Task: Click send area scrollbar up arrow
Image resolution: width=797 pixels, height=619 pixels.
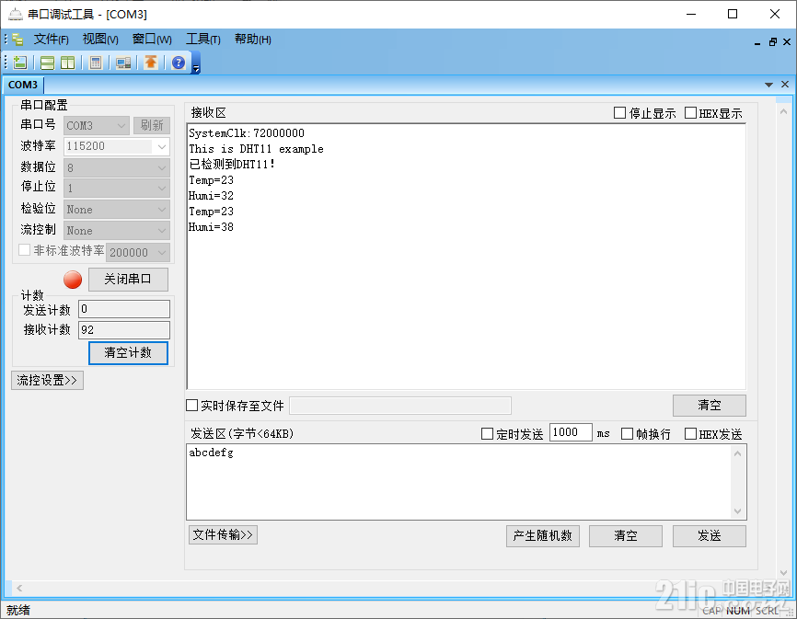Action: click(x=737, y=453)
